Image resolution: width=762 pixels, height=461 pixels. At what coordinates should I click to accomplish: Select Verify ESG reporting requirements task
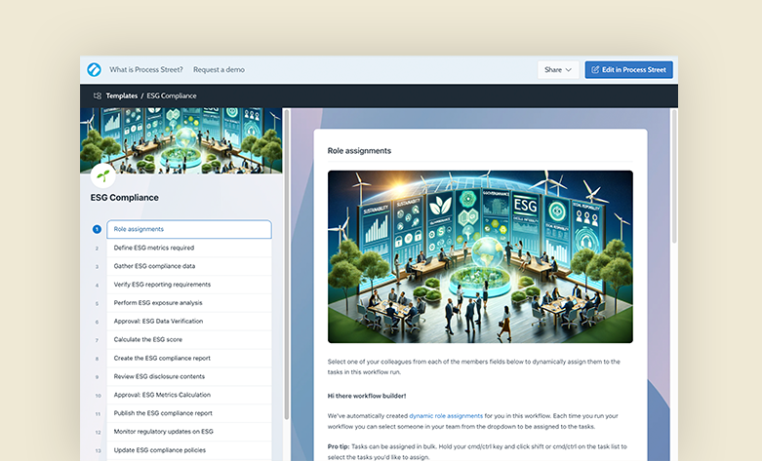coord(189,285)
